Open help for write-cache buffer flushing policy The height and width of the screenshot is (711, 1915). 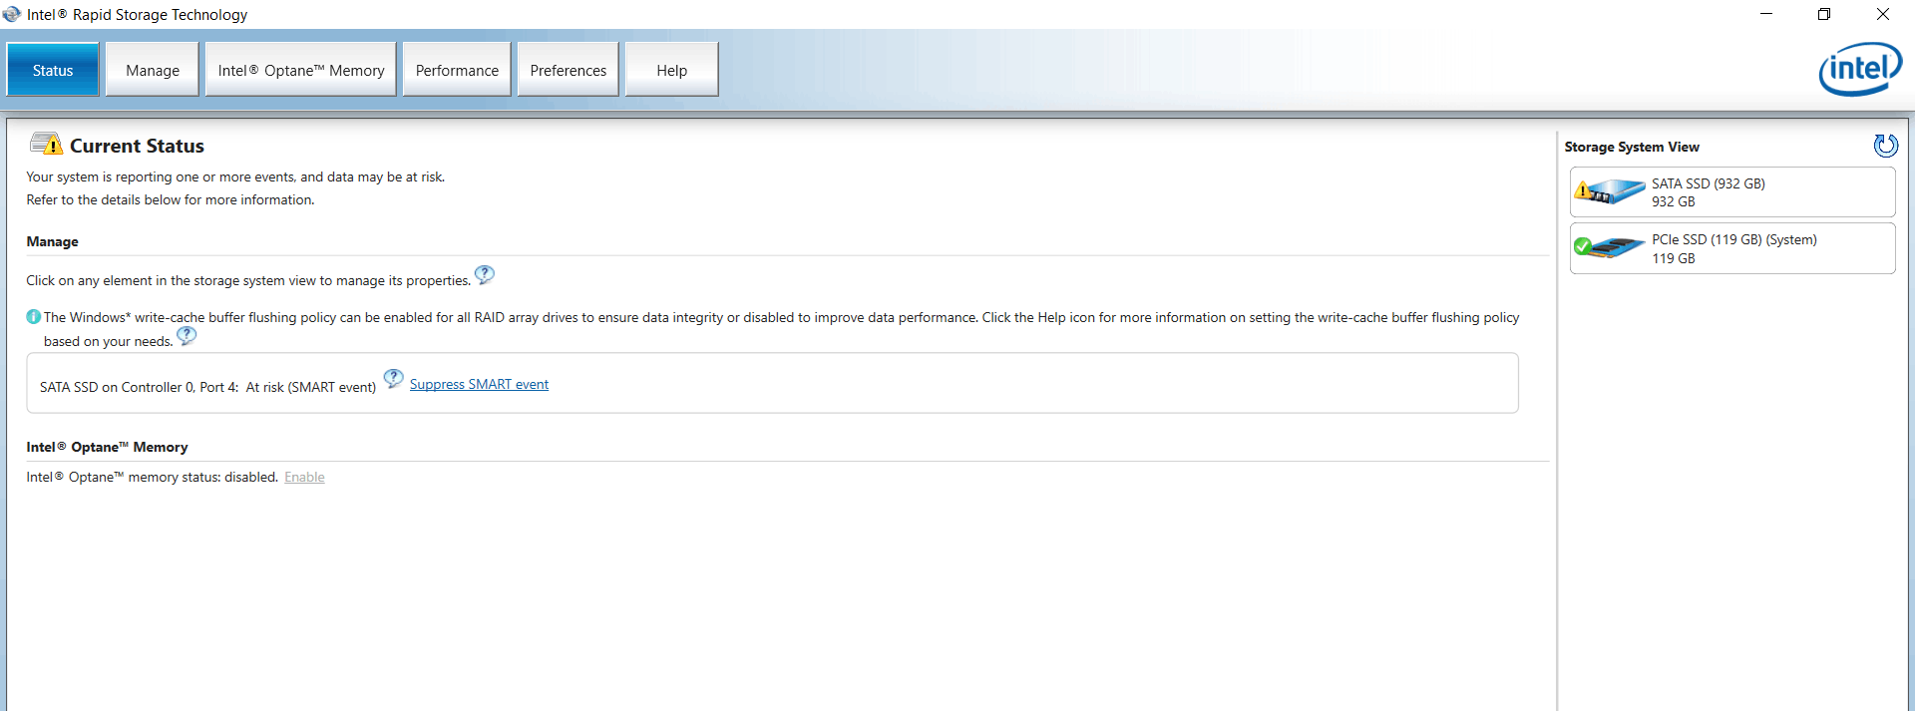click(x=187, y=336)
